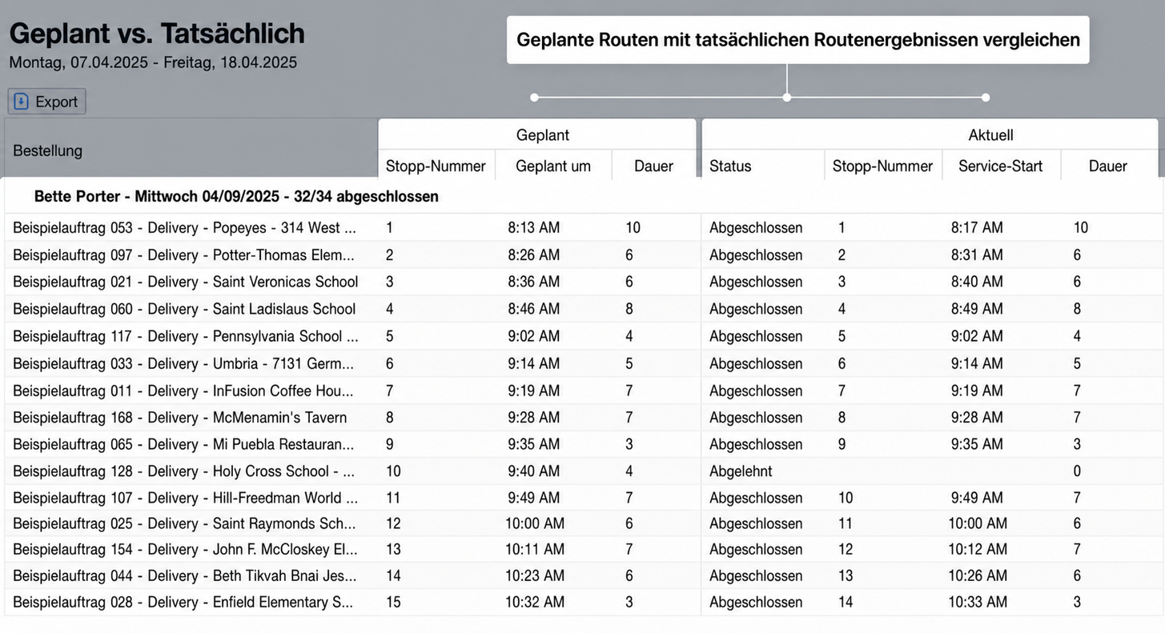Click service start time 10:33 AM

[x=978, y=602]
